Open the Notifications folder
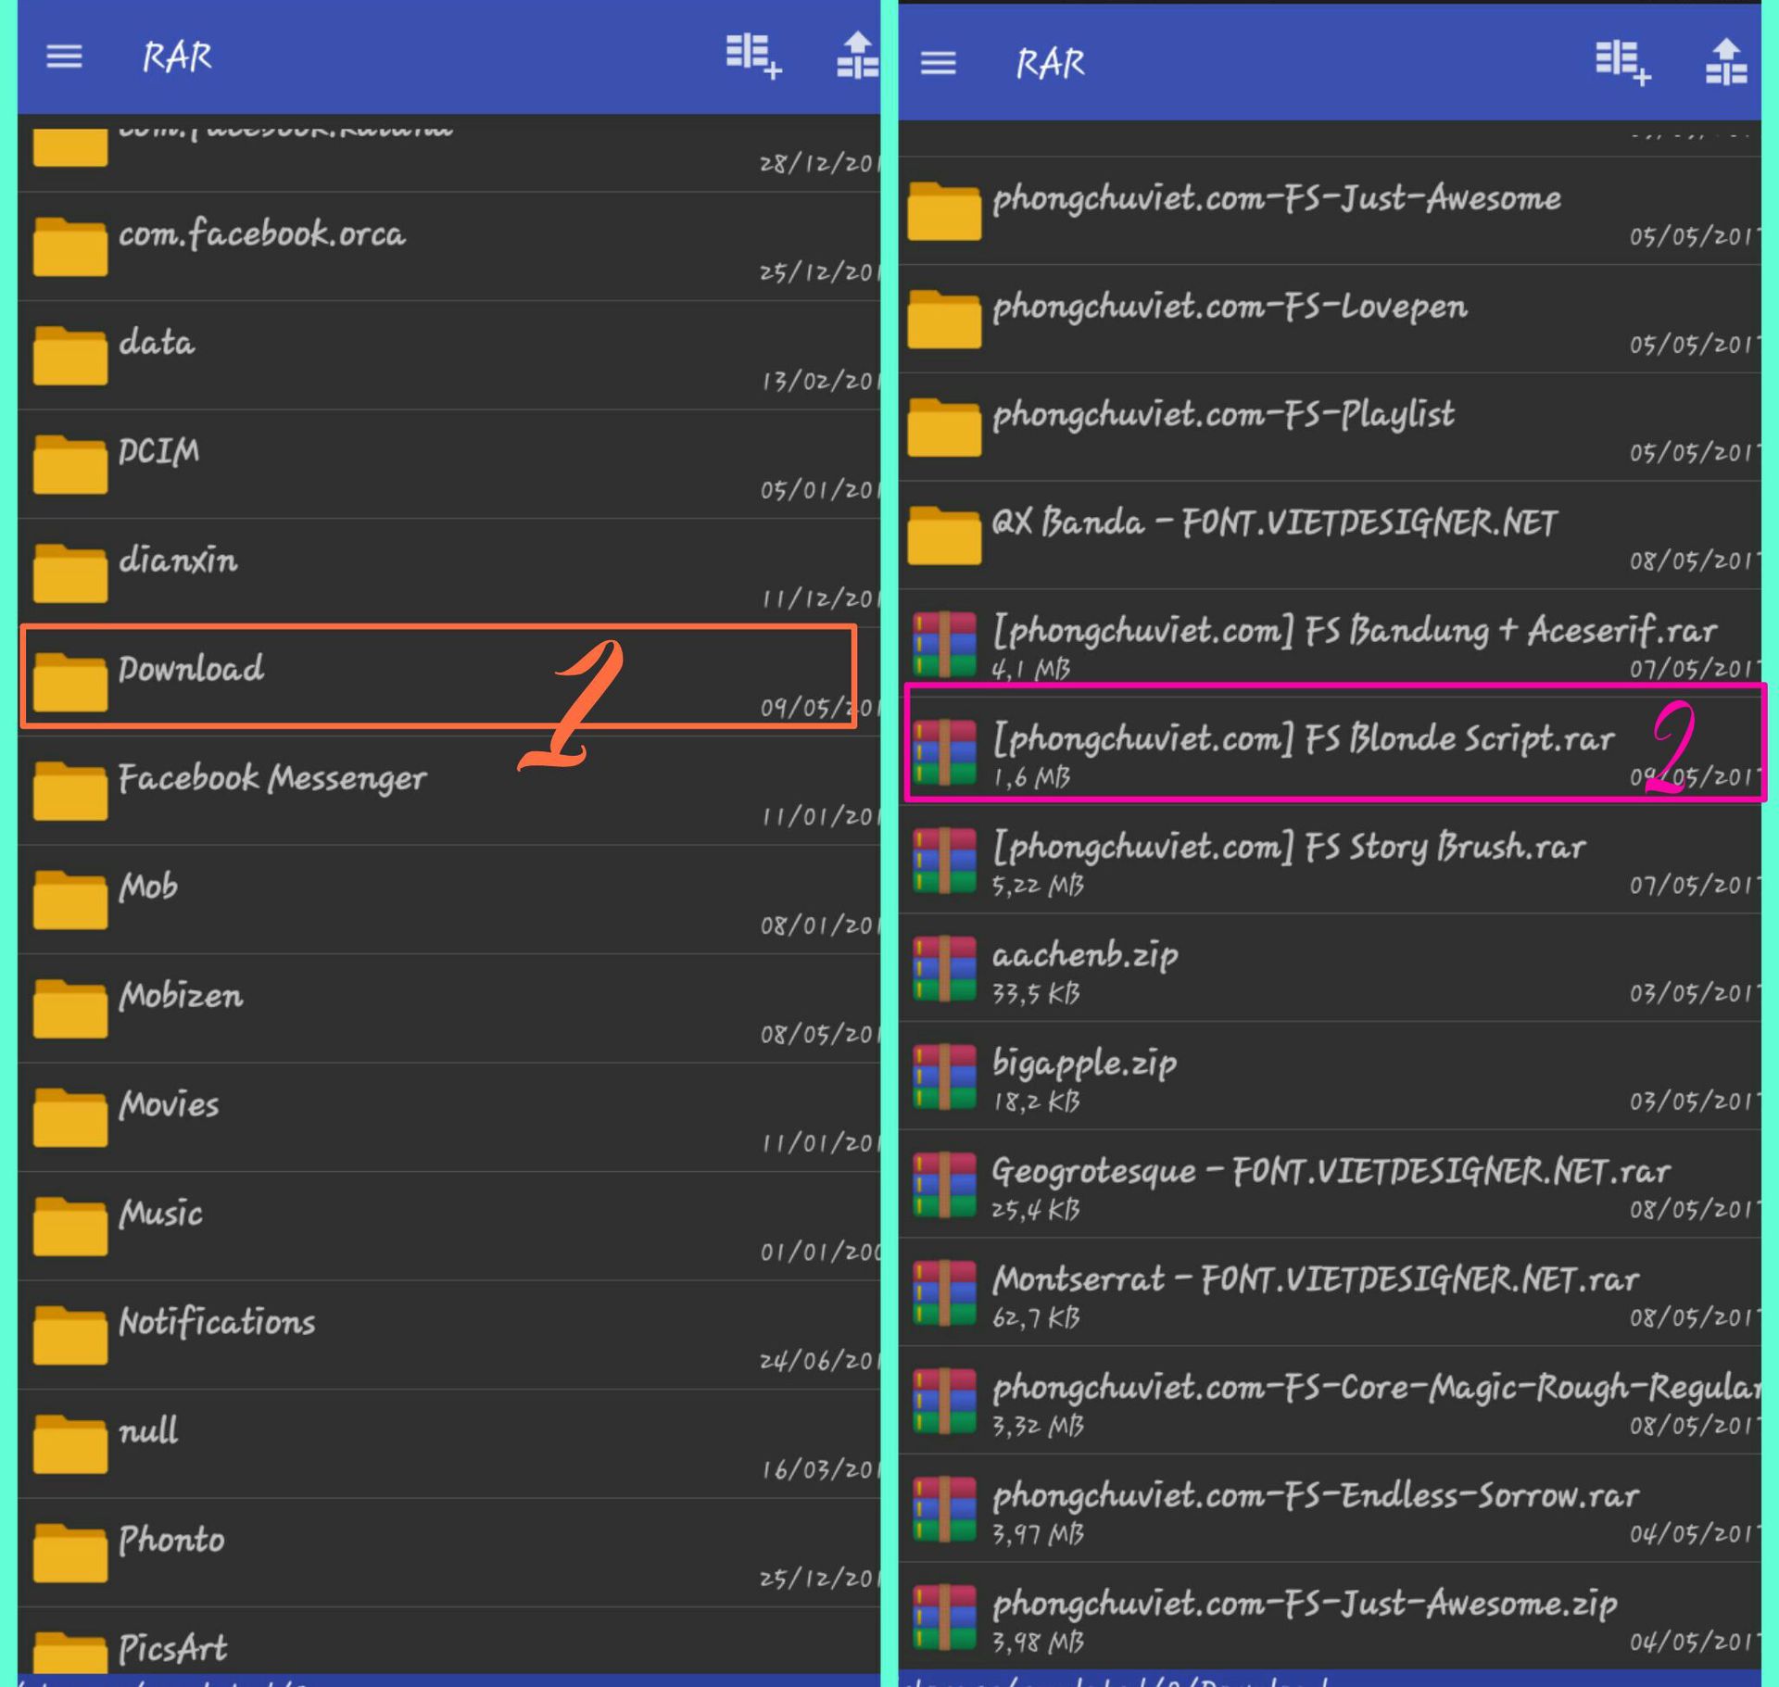The image size is (1779, 1687). click(x=216, y=1323)
